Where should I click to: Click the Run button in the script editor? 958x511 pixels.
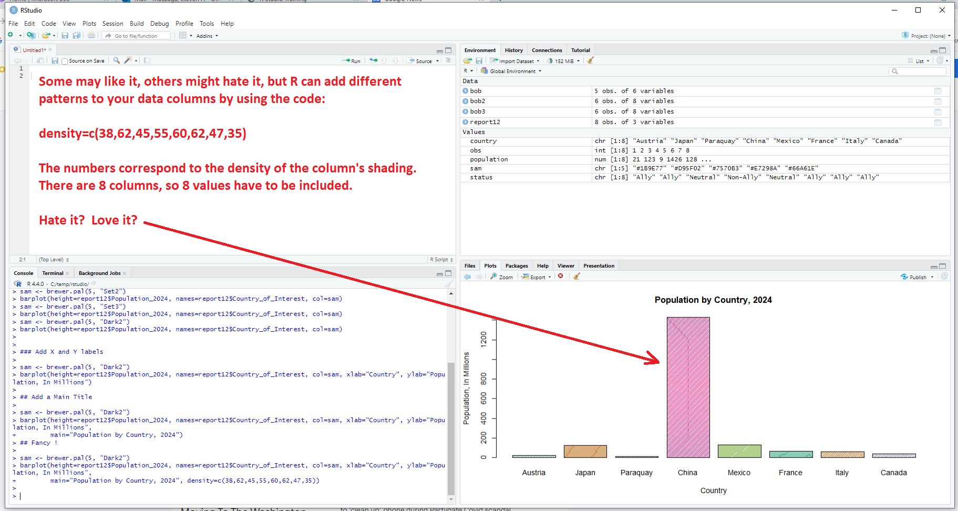point(352,61)
